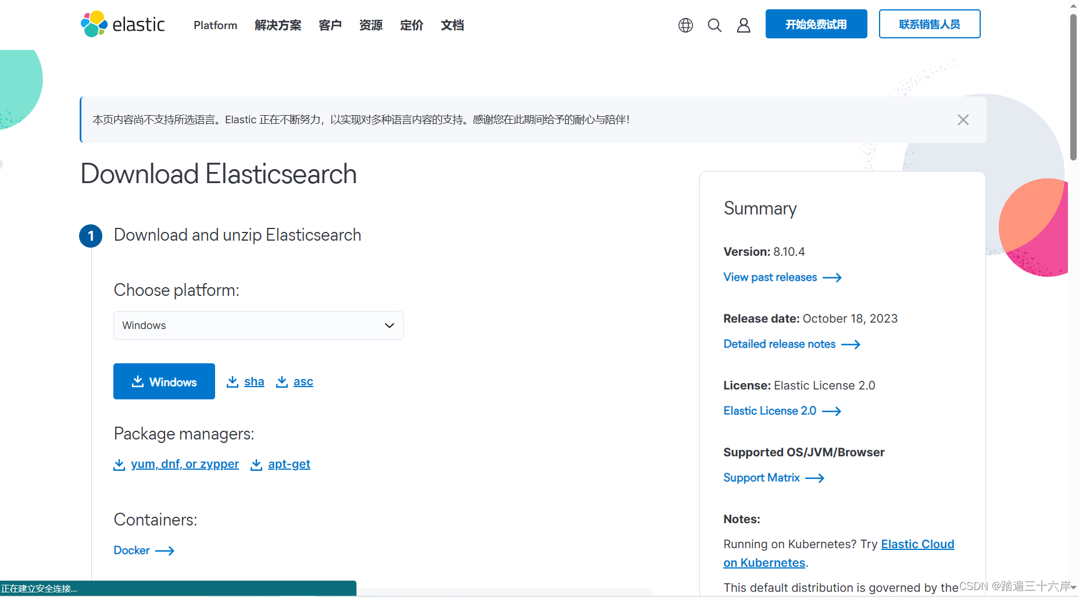Click the yum download icon
Viewport: 1079px width, 597px height.
(x=119, y=464)
